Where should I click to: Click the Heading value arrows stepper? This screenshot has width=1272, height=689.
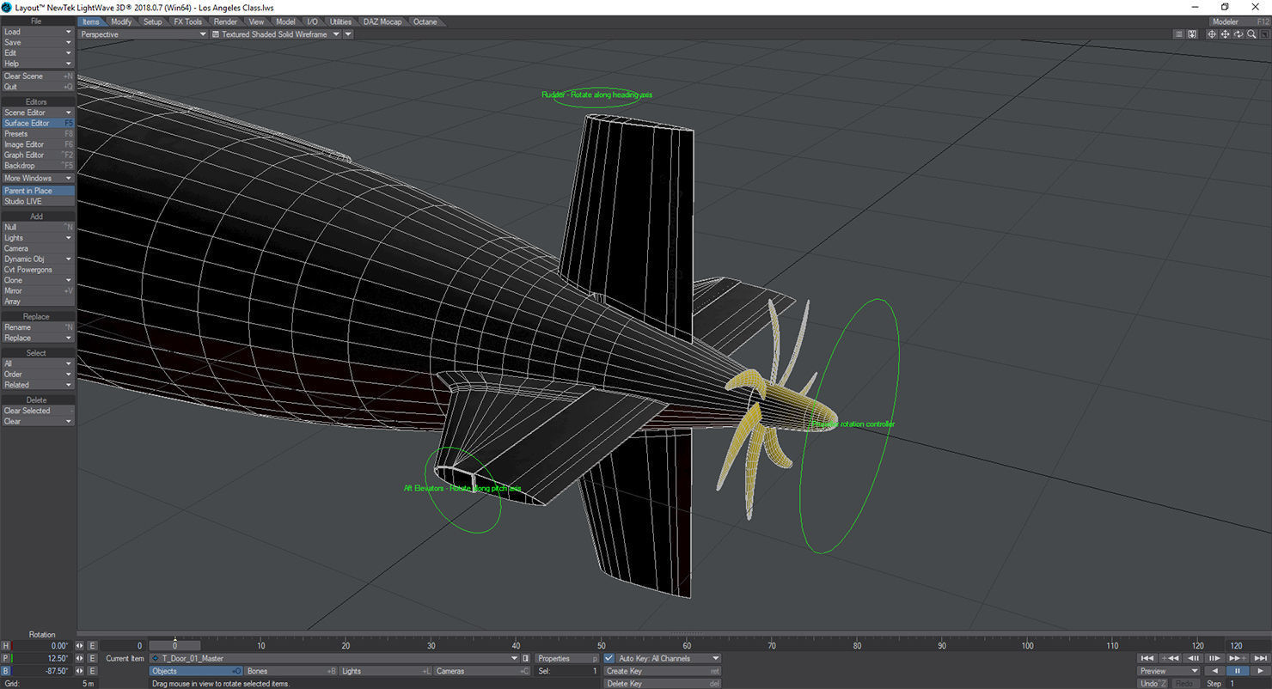80,646
